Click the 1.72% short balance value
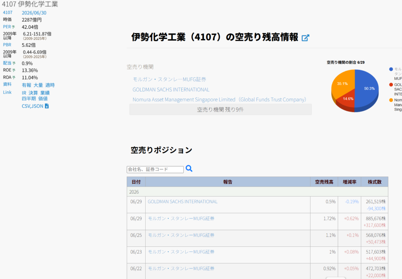The height and width of the screenshot is (279, 402). click(x=329, y=218)
